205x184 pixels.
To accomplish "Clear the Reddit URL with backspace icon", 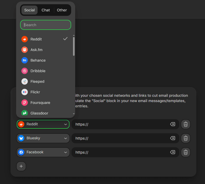I will 173,124.
